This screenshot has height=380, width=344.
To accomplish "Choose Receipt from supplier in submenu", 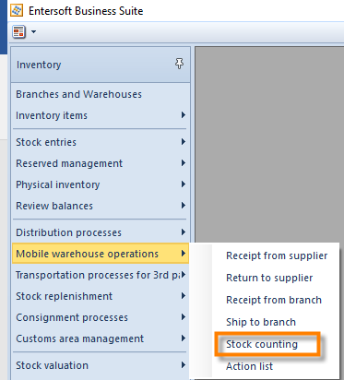I will [x=277, y=255].
